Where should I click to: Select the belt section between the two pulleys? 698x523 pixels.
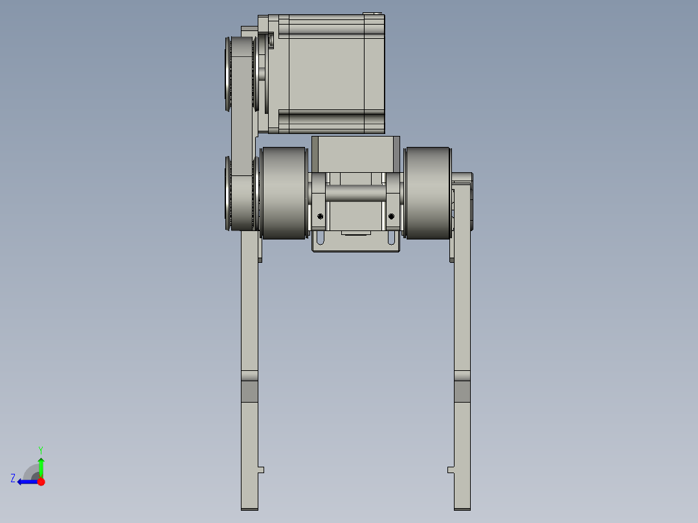tap(242, 133)
